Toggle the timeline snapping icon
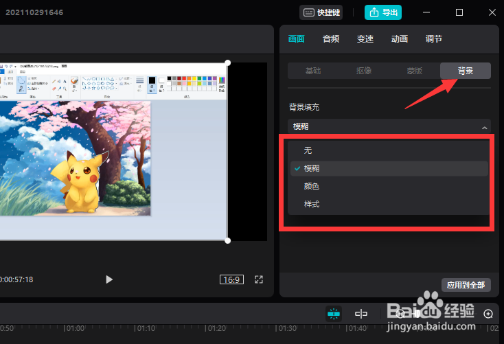 pyautogui.click(x=334, y=314)
